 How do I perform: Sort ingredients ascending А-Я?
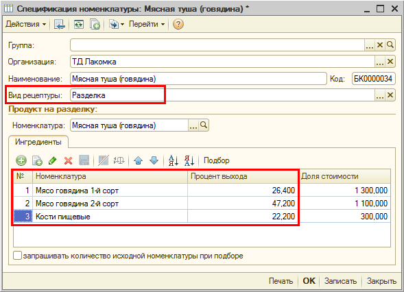(174, 160)
